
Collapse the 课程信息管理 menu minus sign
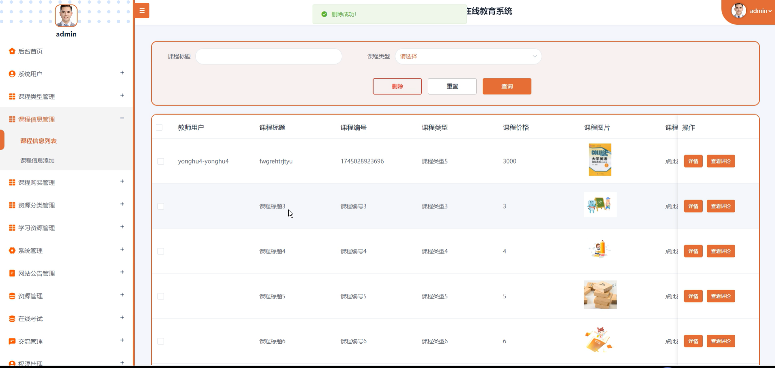pos(122,118)
